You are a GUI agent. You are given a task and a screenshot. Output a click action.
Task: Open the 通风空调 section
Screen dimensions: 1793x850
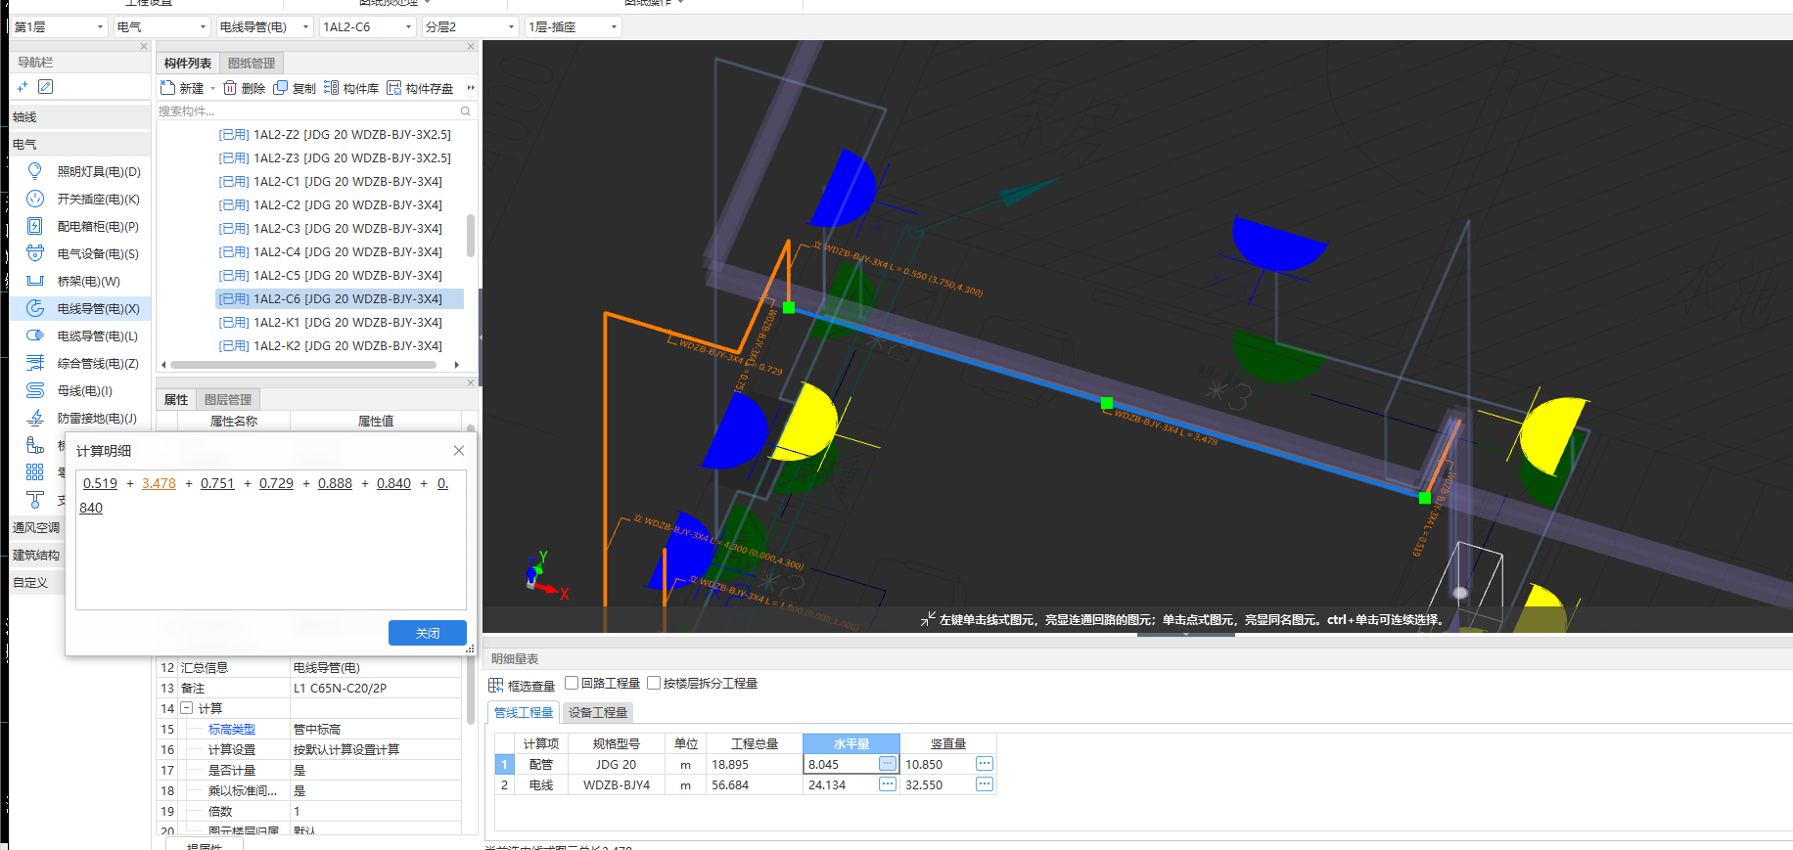click(36, 527)
